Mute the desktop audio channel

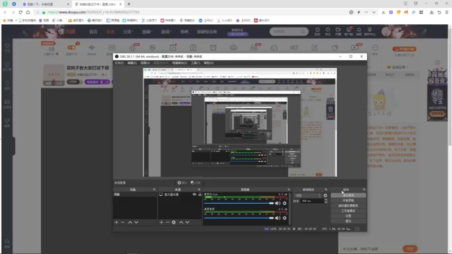tap(277, 218)
